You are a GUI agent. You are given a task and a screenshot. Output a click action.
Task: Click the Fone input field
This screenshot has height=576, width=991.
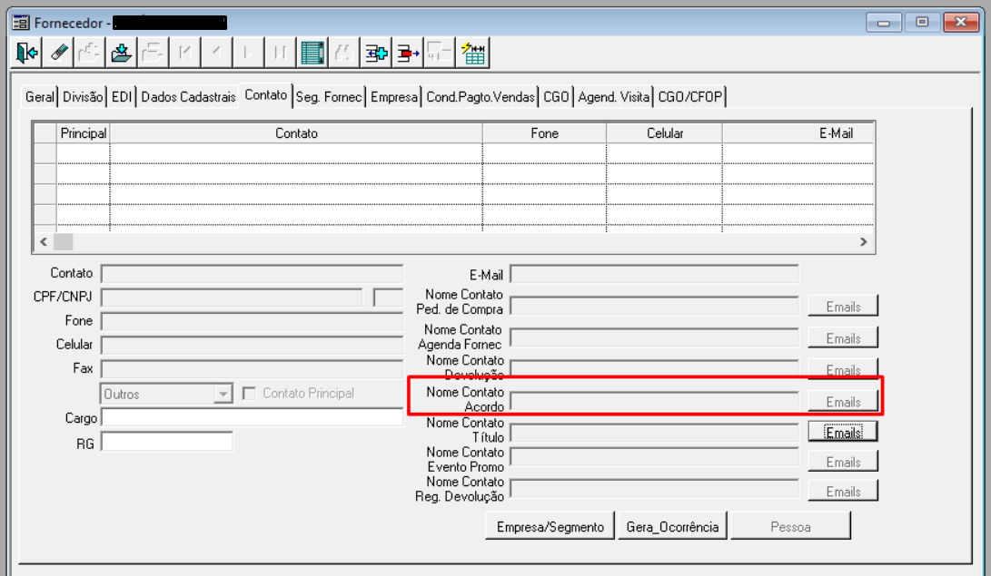point(253,321)
